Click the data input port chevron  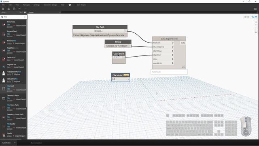coord(173,59)
